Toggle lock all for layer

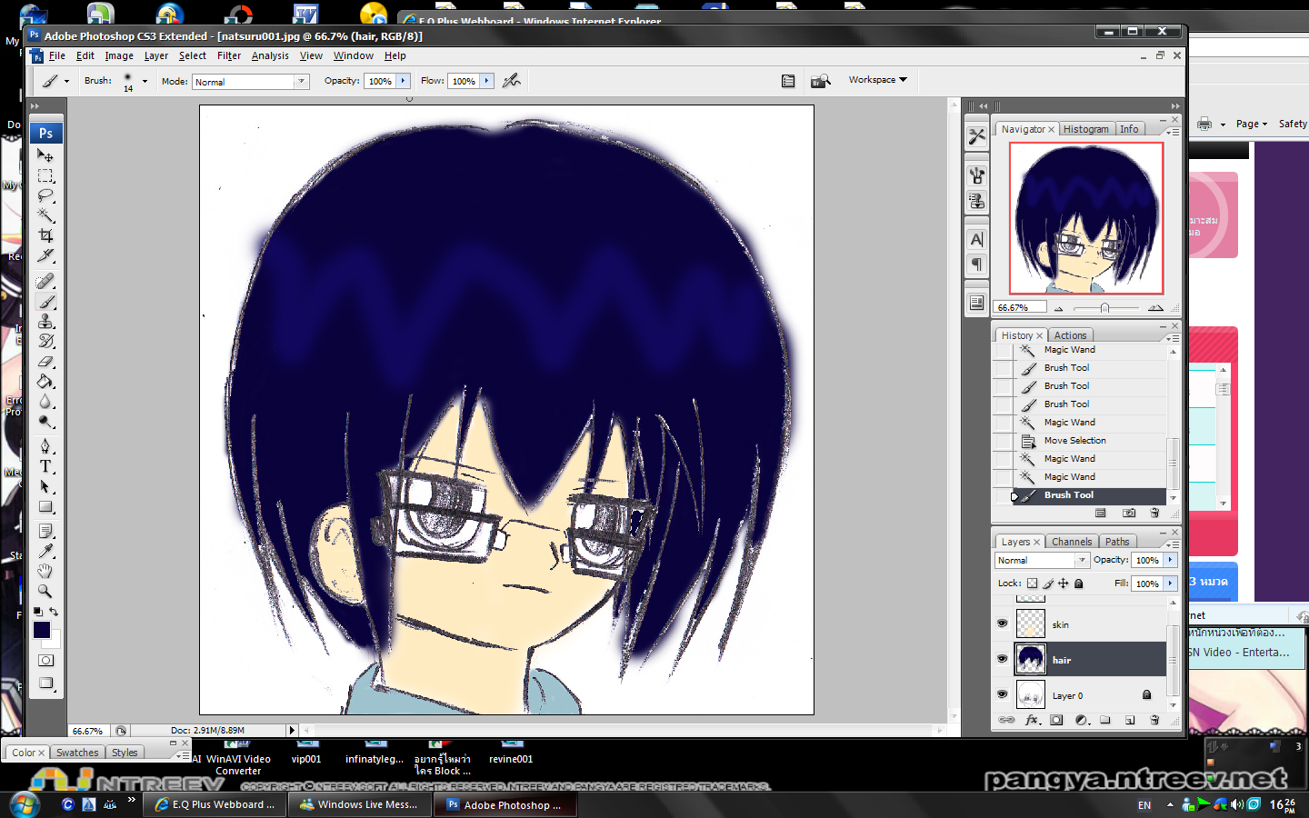click(x=1079, y=584)
